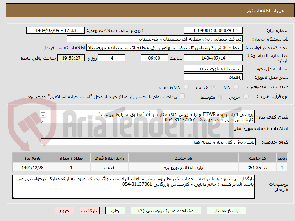Click the نام خدمت column header
This screenshot has height=221, width=295.
[x=183, y=158]
